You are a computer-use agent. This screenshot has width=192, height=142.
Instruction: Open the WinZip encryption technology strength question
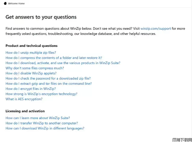(41, 94)
